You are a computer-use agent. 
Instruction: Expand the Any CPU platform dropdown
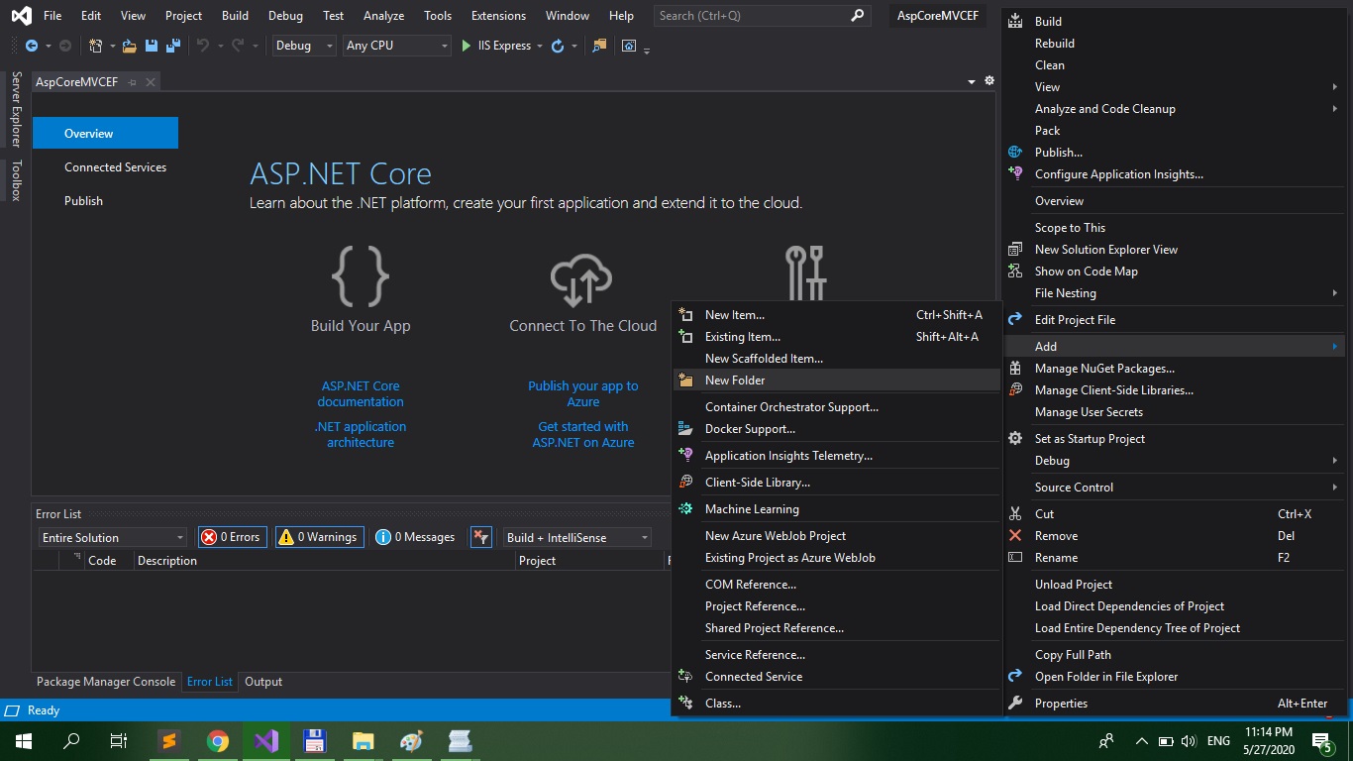[396, 46]
